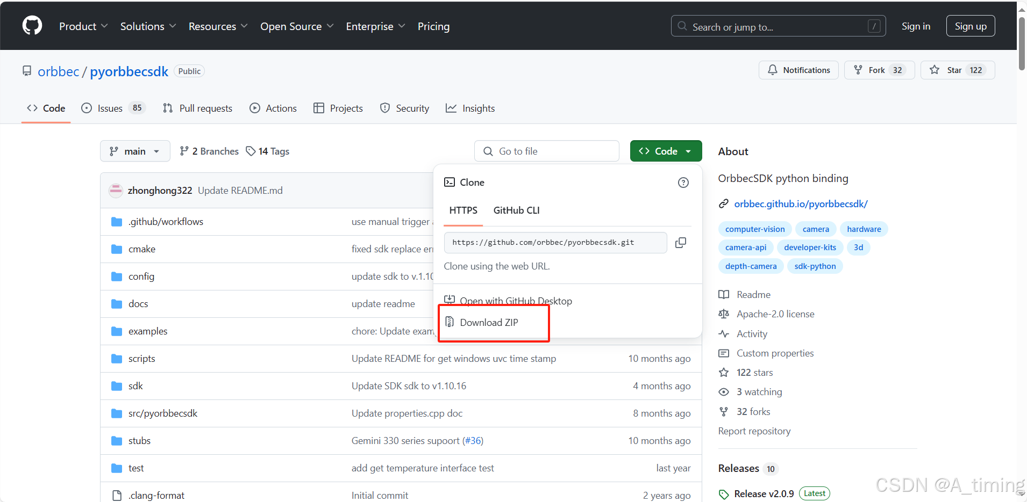The width and height of the screenshot is (1027, 502).
Task: Open the Readme link in About
Action: click(753, 295)
